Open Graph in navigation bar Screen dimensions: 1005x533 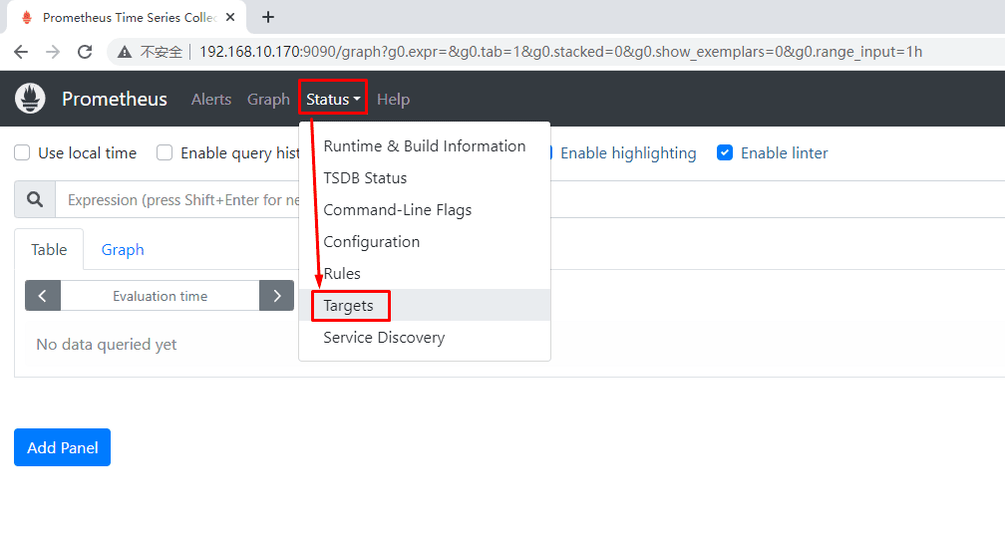268,100
